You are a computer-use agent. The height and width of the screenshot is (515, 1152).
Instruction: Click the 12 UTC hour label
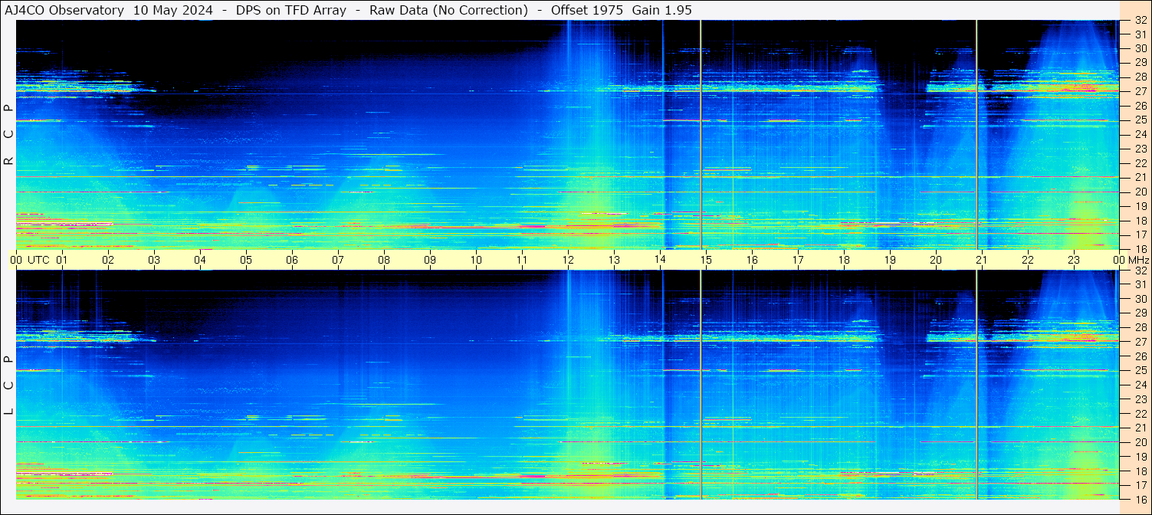568,260
